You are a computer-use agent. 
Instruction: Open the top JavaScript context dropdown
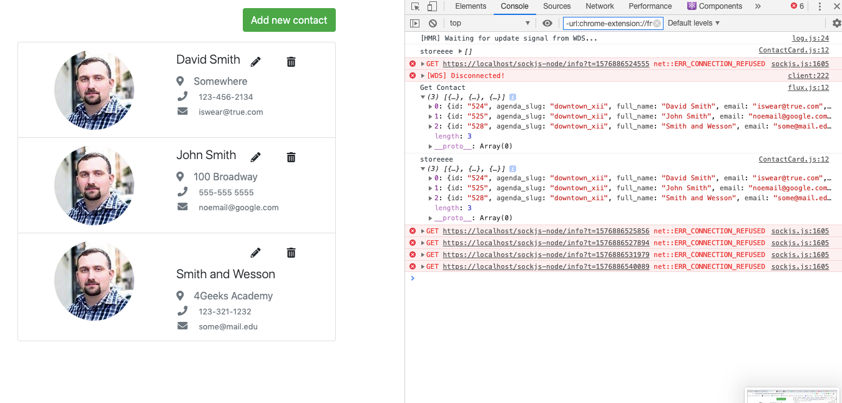tap(490, 23)
